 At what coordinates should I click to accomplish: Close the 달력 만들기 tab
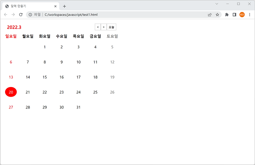pyautogui.click(x=55, y=6)
